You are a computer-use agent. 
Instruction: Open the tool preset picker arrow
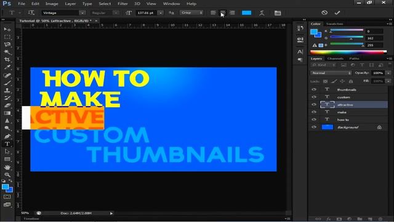20,12
